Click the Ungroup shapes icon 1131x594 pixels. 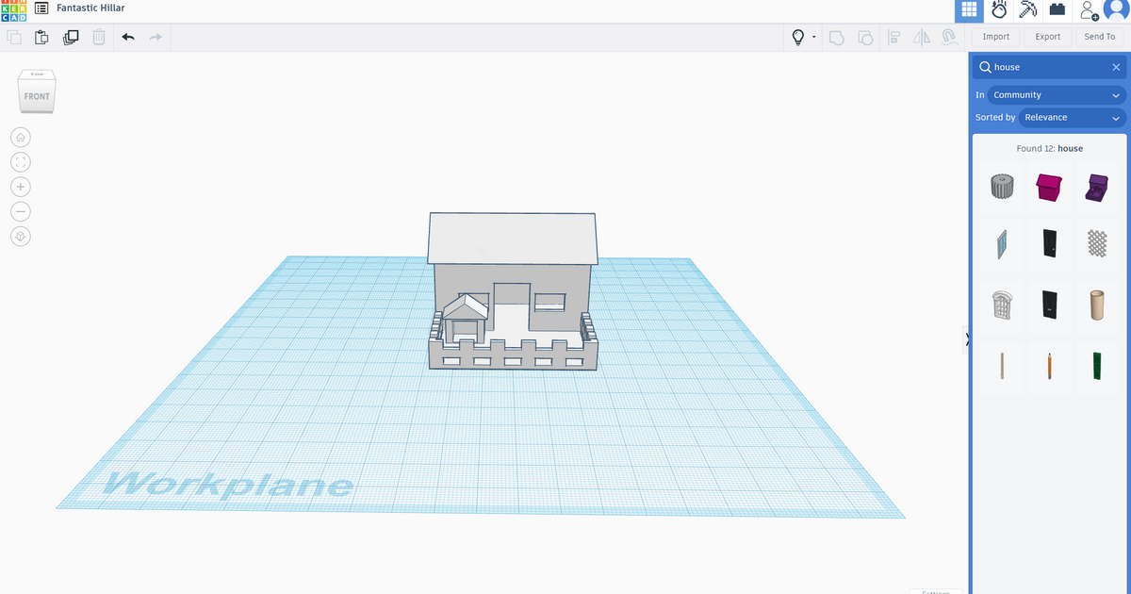pyautogui.click(x=865, y=37)
